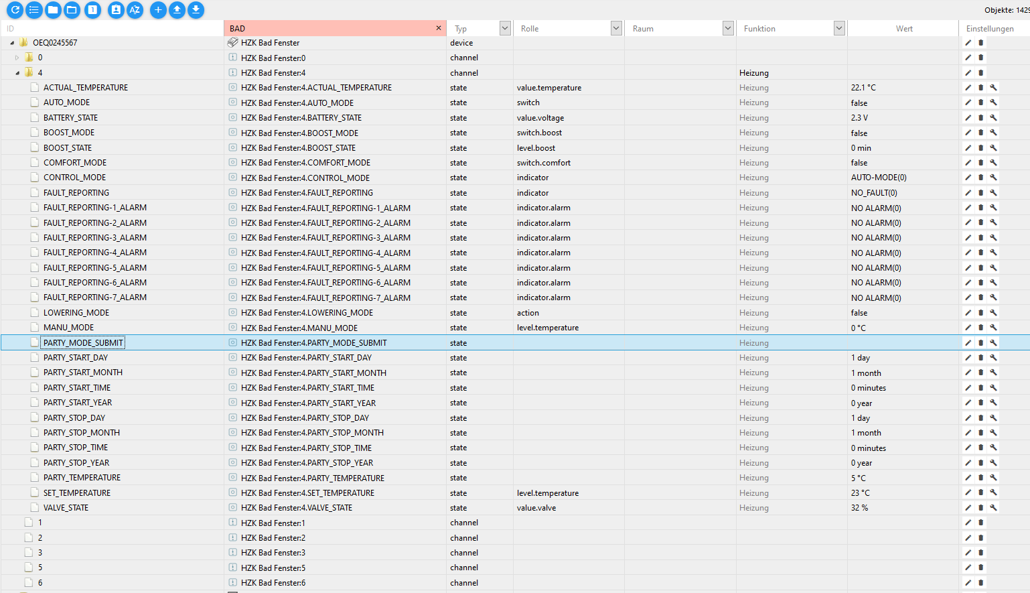Click the trash icon for SET_TEMPERATURE
Screen dimensions: 1030x593
(981, 492)
